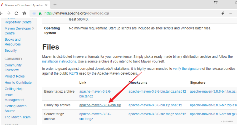
Task: Open Getting Help link
Action: tap(14, 89)
